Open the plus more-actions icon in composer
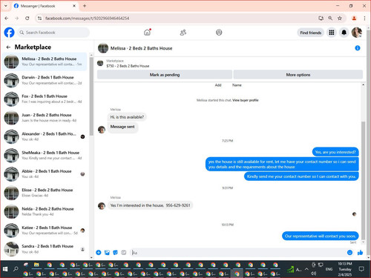The height and width of the screenshot is (278, 371). click(x=99, y=252)
